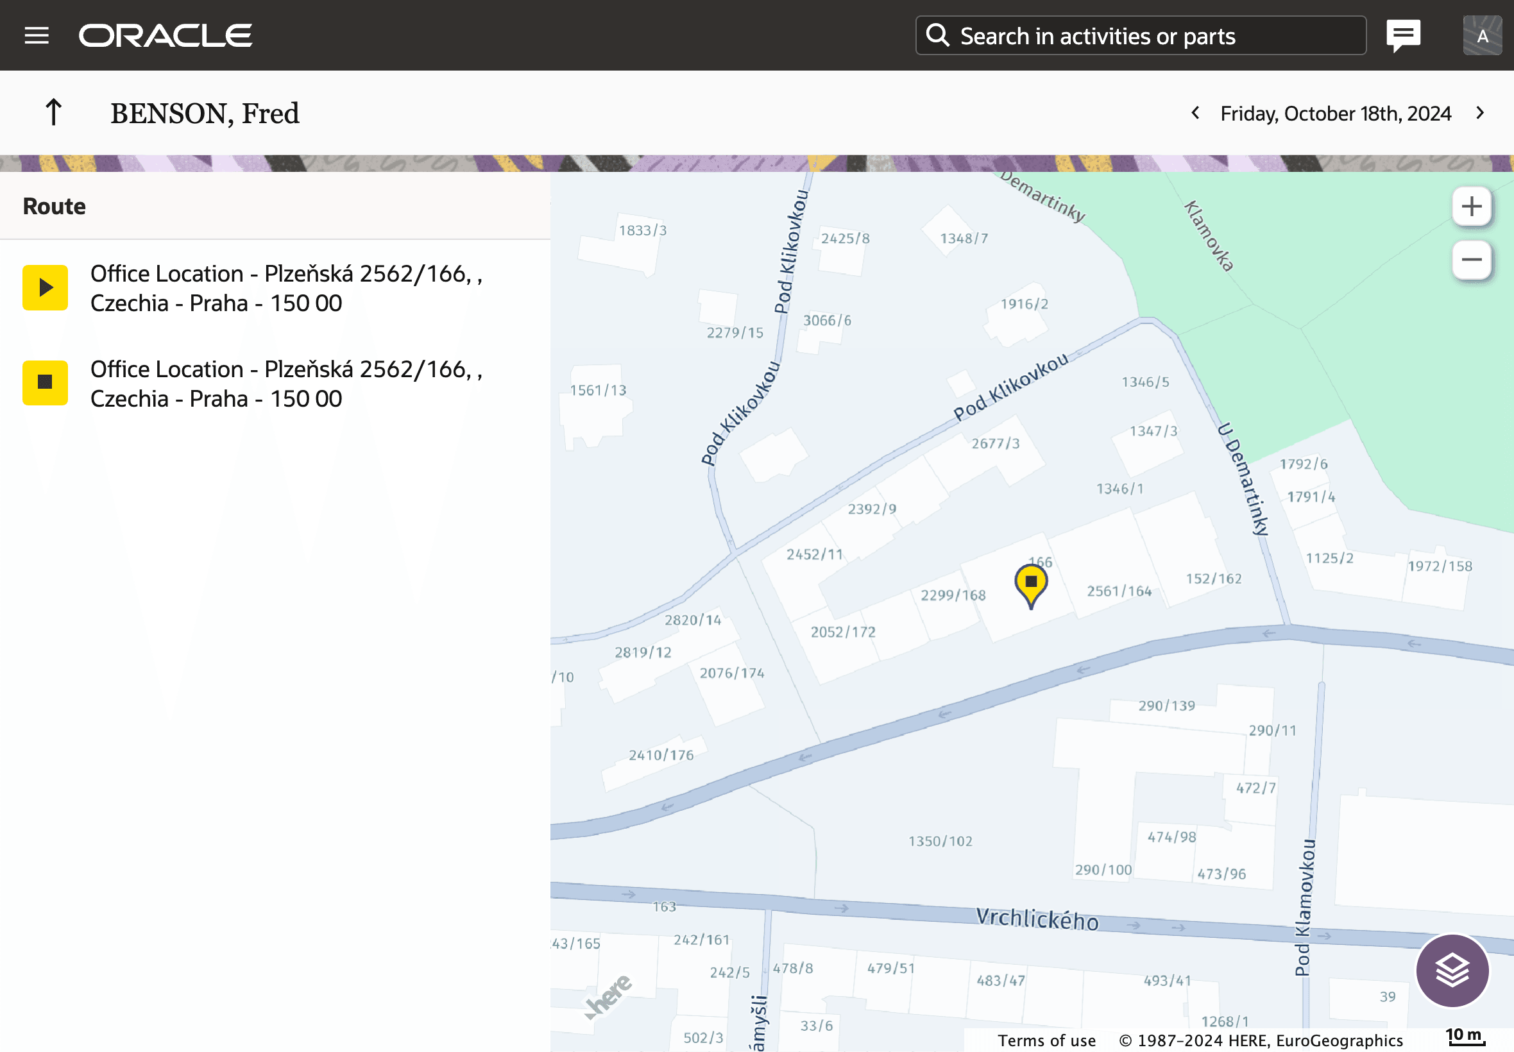Viewport: 1514px width, 1052px height.
Task: Go to the next day
Action: 1480,114
